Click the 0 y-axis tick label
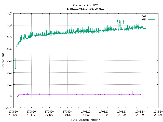The height and width of the screenshot is (122, 163). 11,96
